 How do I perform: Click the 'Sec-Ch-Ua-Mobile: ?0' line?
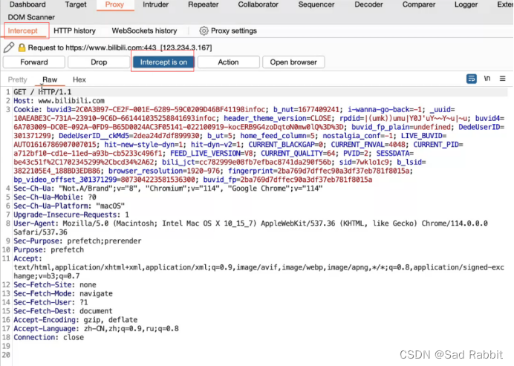click(55, 197)
